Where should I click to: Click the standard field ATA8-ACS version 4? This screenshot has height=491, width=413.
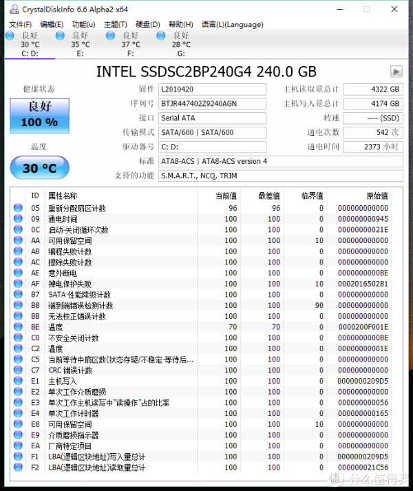[x=281, y=161]
